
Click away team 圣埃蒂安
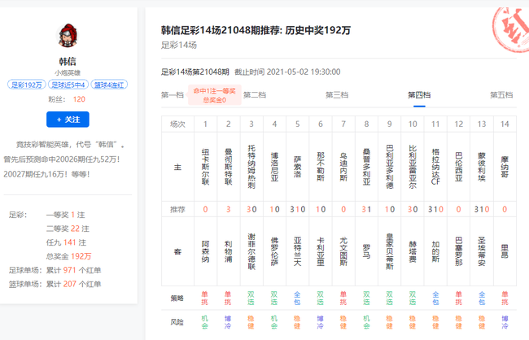[x=482, y=251]
